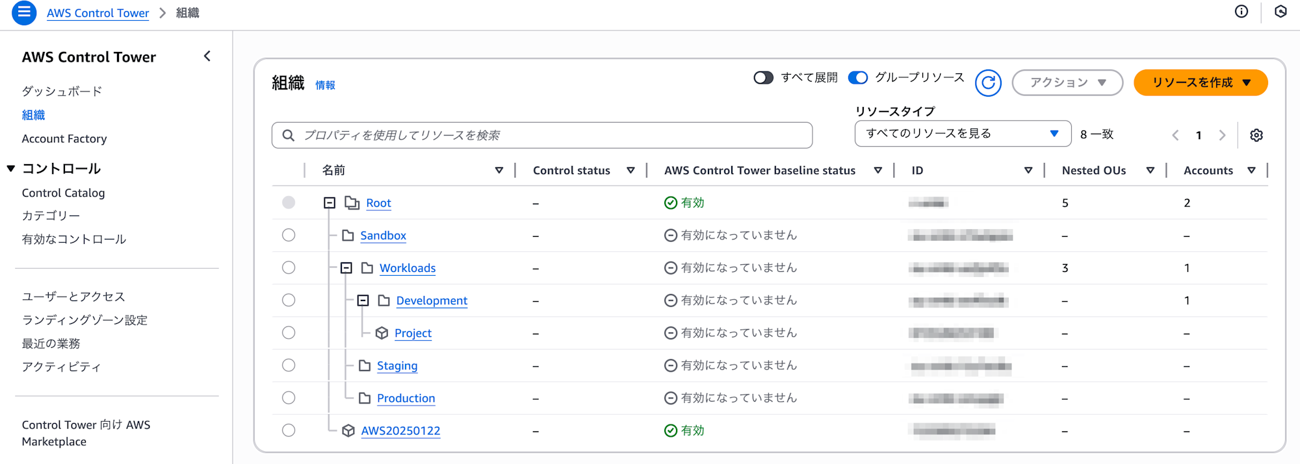Open Control Tower 向け AWS Marketplace link

(x=86, y=433)
